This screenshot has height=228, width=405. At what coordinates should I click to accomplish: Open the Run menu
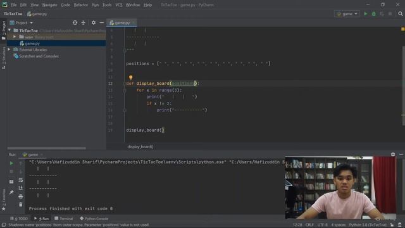pos(96,4)
